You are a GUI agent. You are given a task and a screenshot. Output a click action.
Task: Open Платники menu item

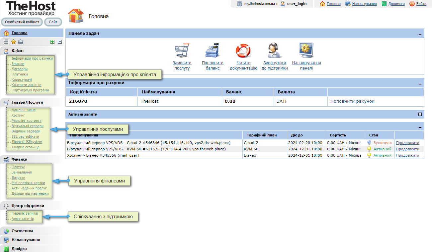click(20, 74)
